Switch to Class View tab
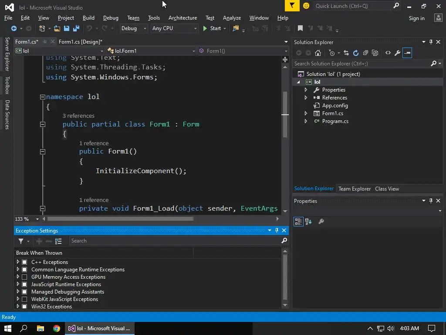 (387, 188)
